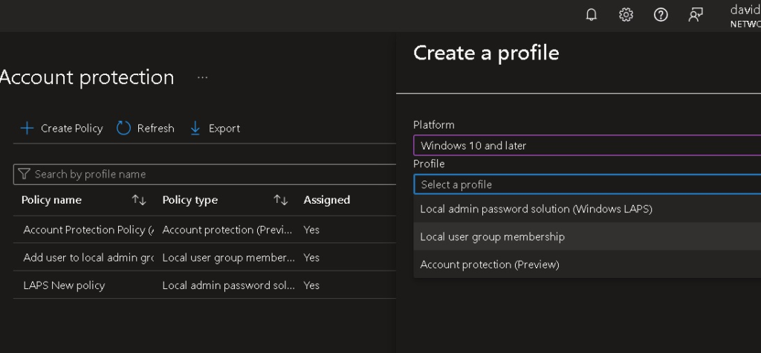Choose Account protection (Preview) option
Screen dimensions: 761x353
[x=587, y=264]
